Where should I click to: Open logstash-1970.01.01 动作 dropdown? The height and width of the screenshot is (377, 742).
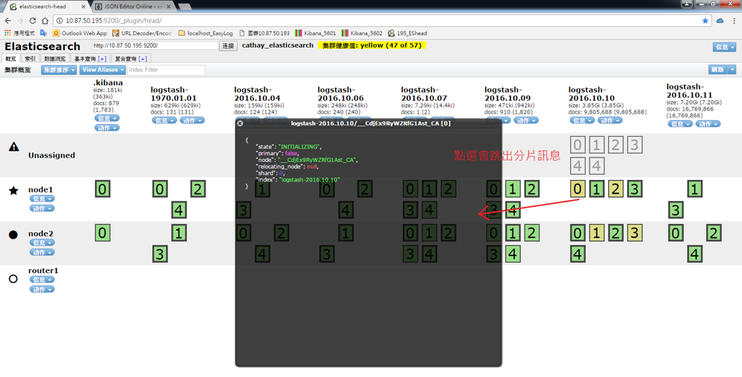192,121
